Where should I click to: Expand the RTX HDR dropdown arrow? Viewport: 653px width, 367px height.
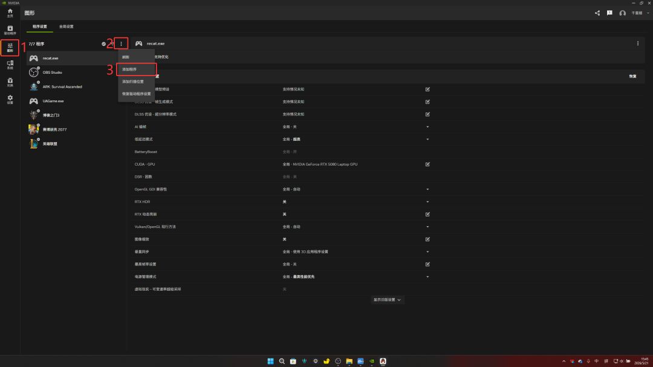[x=427, y=201]
